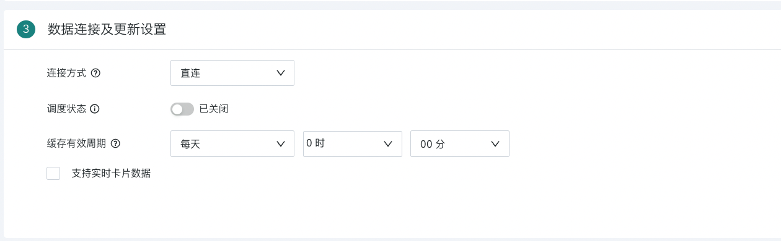Image resolution: width=781 pixels, height=241 pixels.
Task: Click the help icon next to 连接方式
Action: (95, 73)
